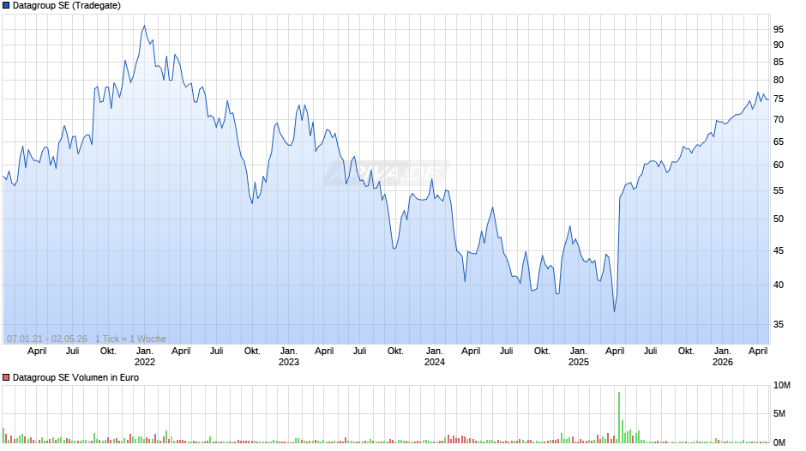Click the price axis value 85
Screen dimensions: 806x451
779,63
